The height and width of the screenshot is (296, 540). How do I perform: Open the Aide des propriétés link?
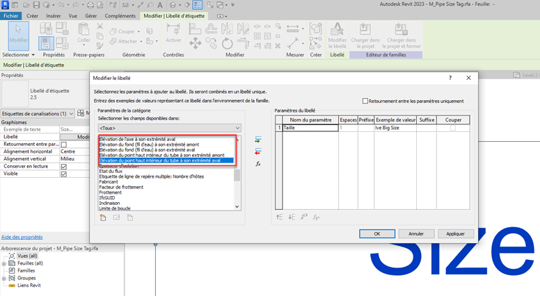click(x=22, y=237)
